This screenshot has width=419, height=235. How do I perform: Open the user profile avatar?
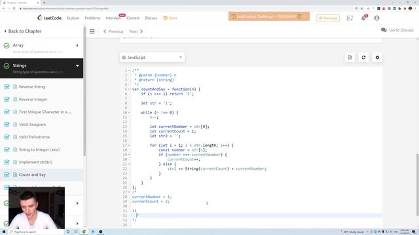(376, 18)
